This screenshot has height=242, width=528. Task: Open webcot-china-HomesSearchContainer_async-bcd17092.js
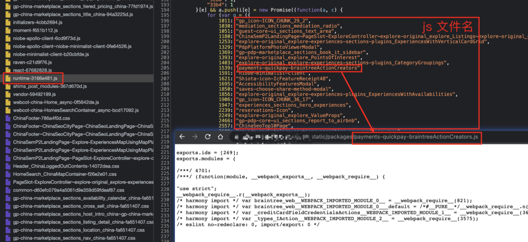(76, 110)
